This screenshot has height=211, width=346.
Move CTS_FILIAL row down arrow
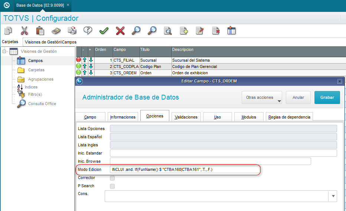tap(91, 60)
